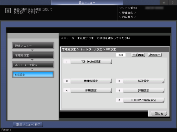Open SSDP設定
This screenshot has width=177, height=132.
(144, 81)
